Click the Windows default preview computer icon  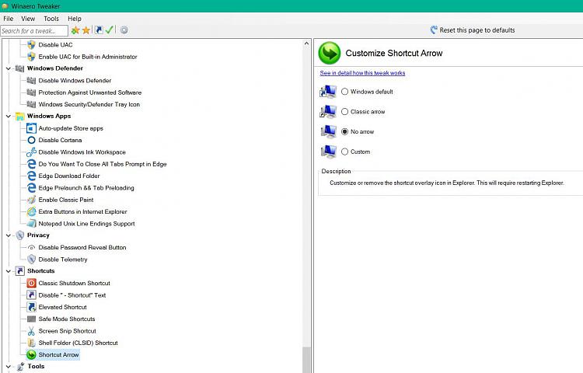pyautogui.click(x=328, y=91)
